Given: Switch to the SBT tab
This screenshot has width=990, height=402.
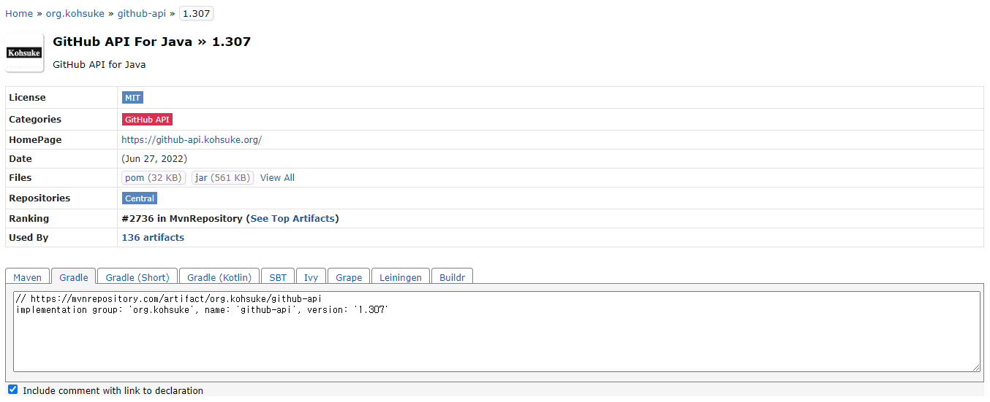Looking at the screenshot, I should 278,277.
